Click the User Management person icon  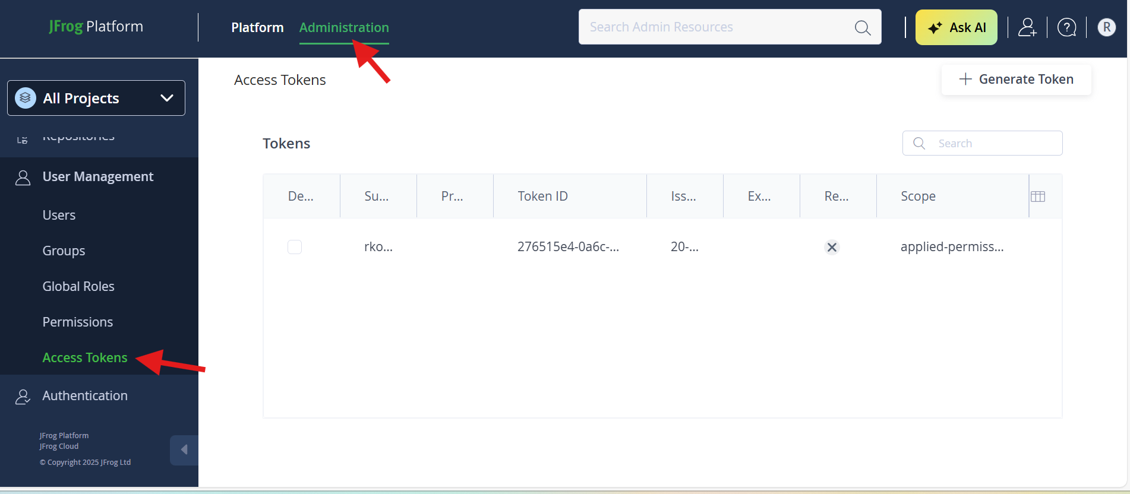pos(23,178)
